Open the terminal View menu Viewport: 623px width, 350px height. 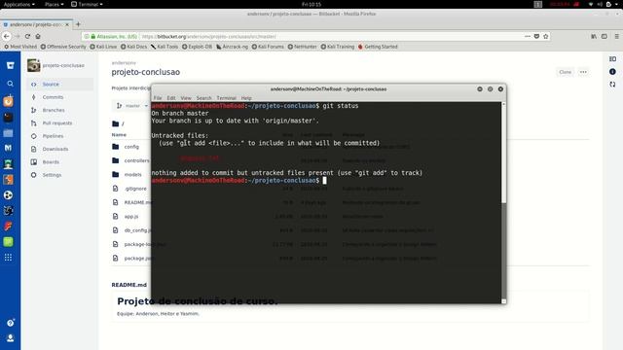tap(186, 98)
